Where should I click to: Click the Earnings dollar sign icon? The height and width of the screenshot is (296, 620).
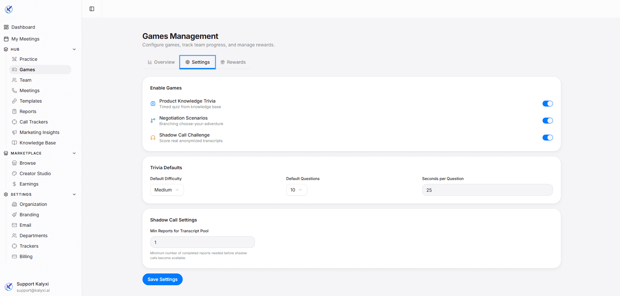[14, 184]
